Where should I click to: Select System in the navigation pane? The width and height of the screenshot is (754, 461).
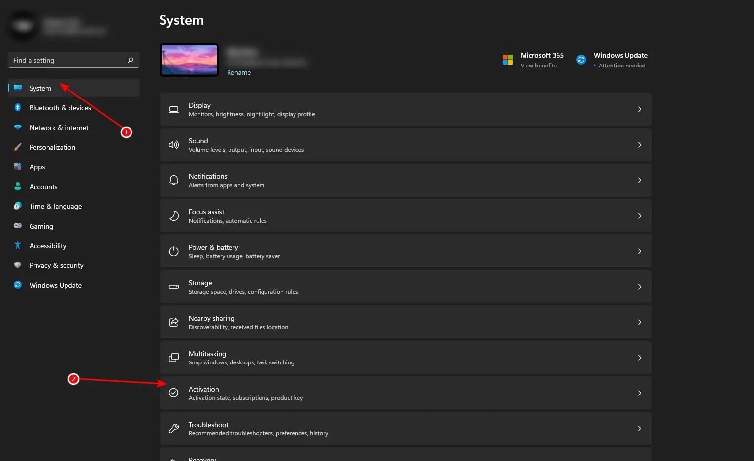39,88
